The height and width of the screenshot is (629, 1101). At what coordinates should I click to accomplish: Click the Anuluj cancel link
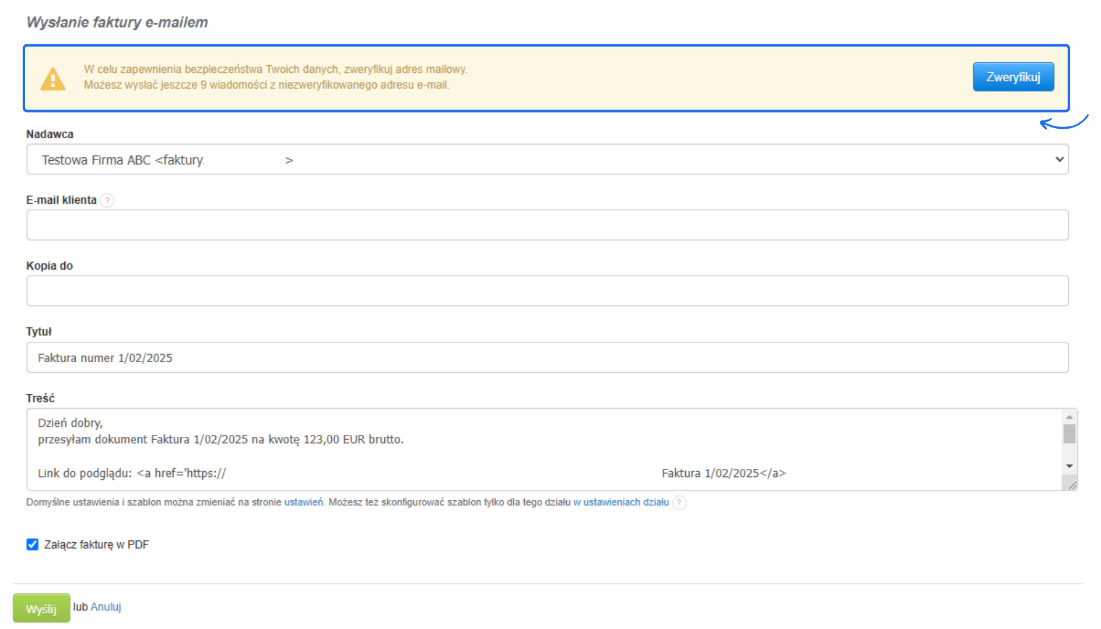(x=106, y=607)
